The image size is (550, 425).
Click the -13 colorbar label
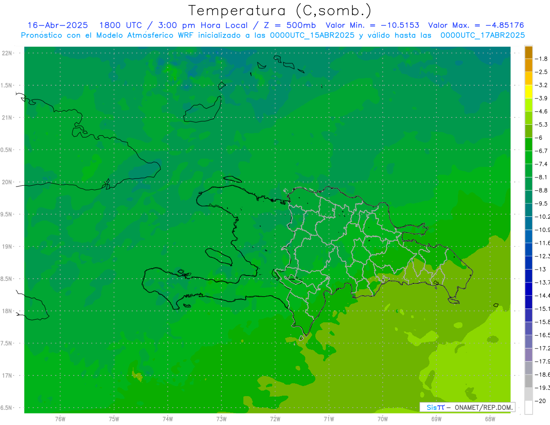pyautogui.click(x=540, y=269)
